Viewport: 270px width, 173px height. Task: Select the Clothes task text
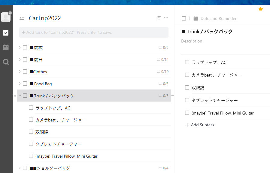[x=38, y=72]
